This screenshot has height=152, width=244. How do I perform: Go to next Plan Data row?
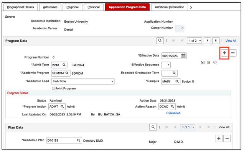pos(200,127)
